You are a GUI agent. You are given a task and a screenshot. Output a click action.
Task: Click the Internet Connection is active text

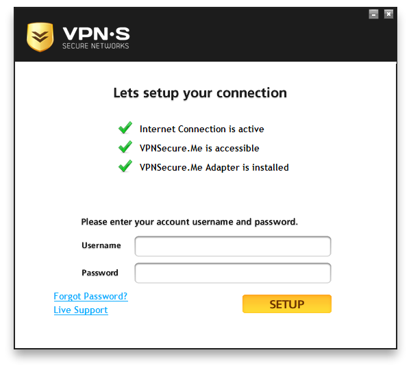click(x=202, y=129)
